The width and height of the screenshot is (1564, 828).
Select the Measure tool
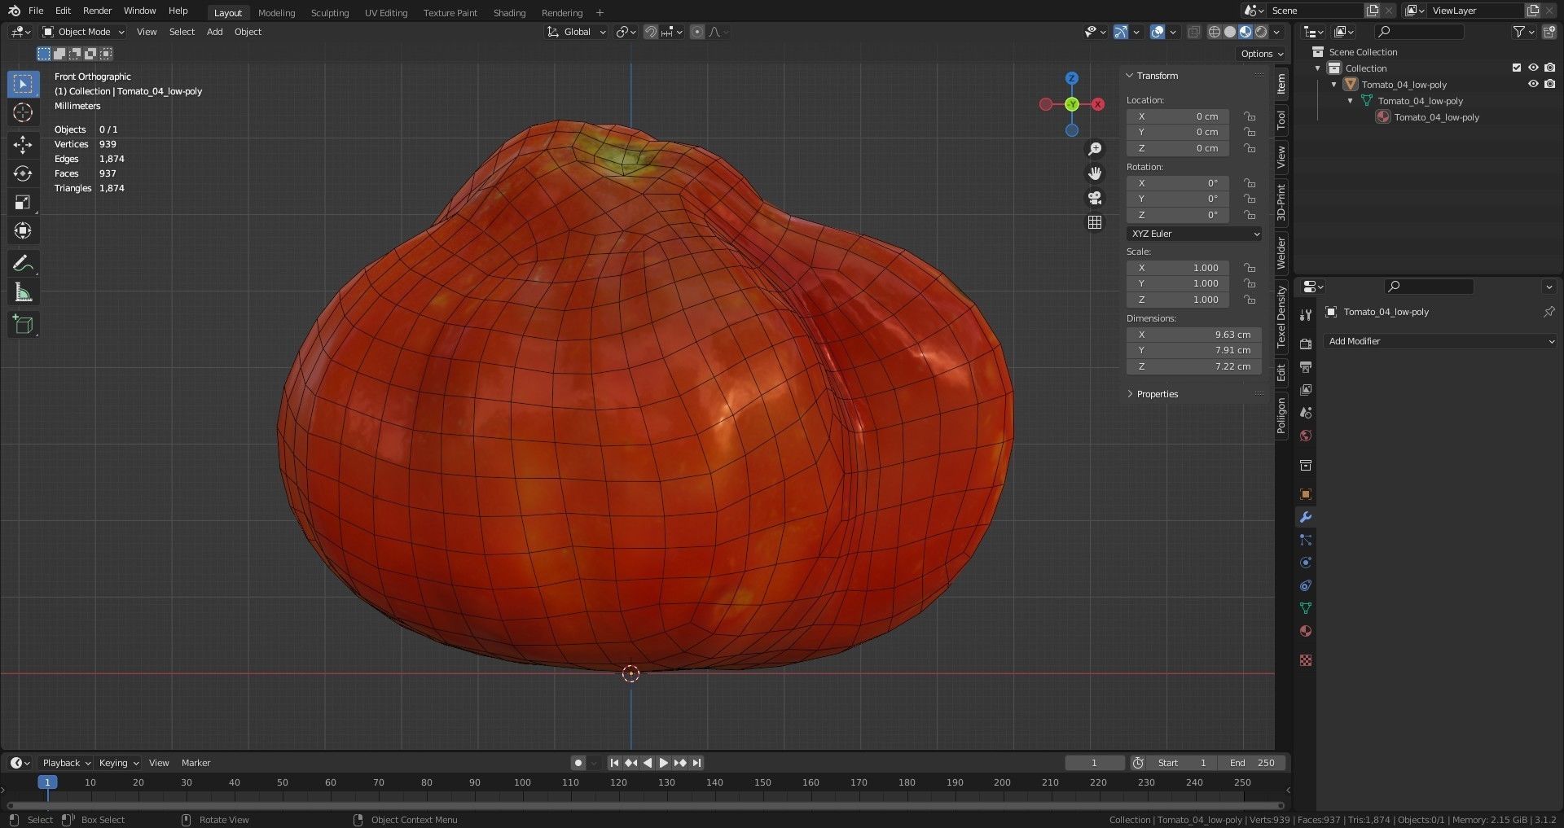23,292
